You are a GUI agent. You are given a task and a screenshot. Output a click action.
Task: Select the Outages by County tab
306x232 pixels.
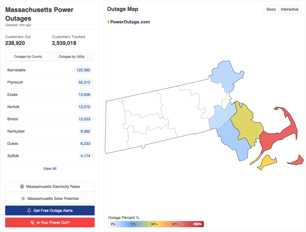[28, 57]
